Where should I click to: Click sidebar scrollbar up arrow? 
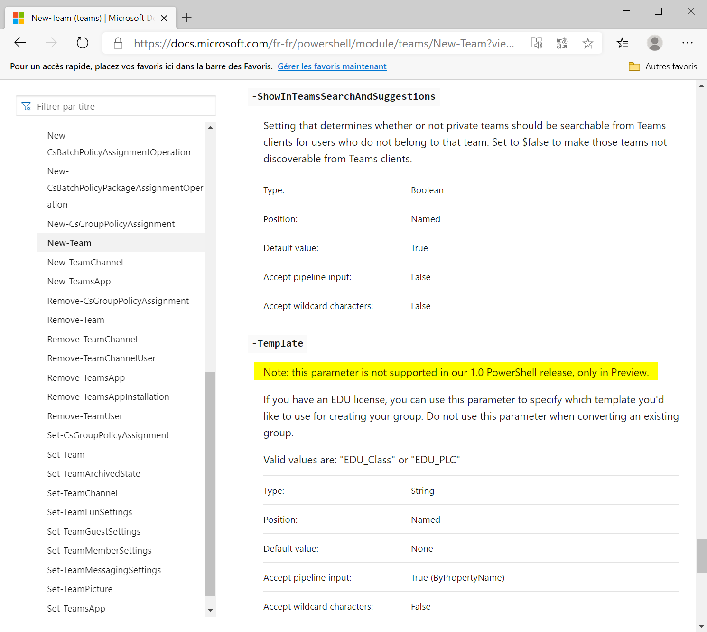[211, 128]
